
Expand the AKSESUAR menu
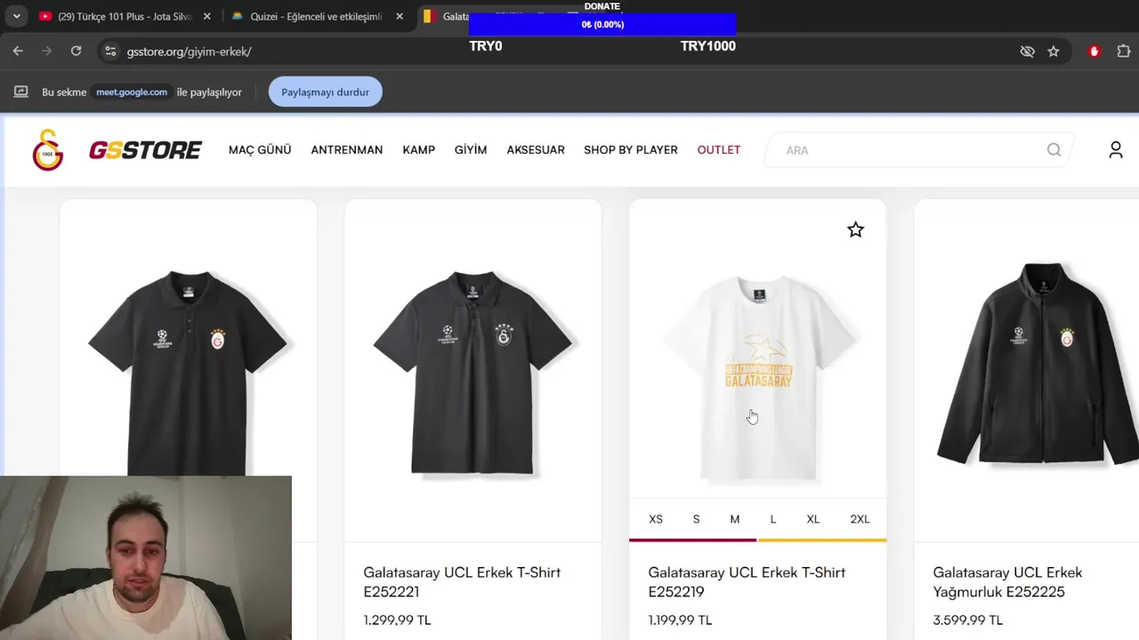coord(536,150)
